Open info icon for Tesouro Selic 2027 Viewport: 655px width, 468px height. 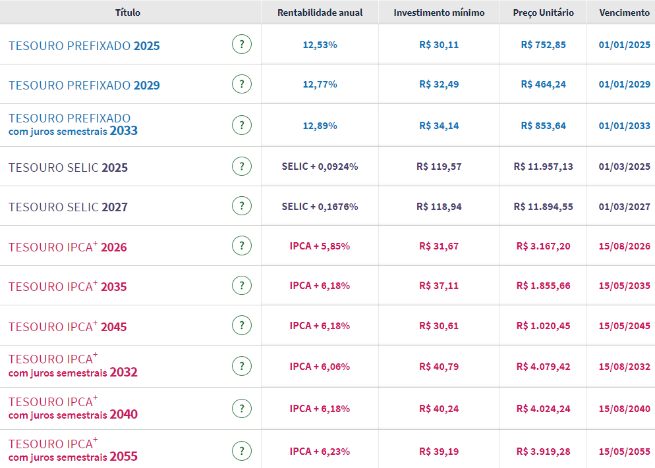click(242, 206)
